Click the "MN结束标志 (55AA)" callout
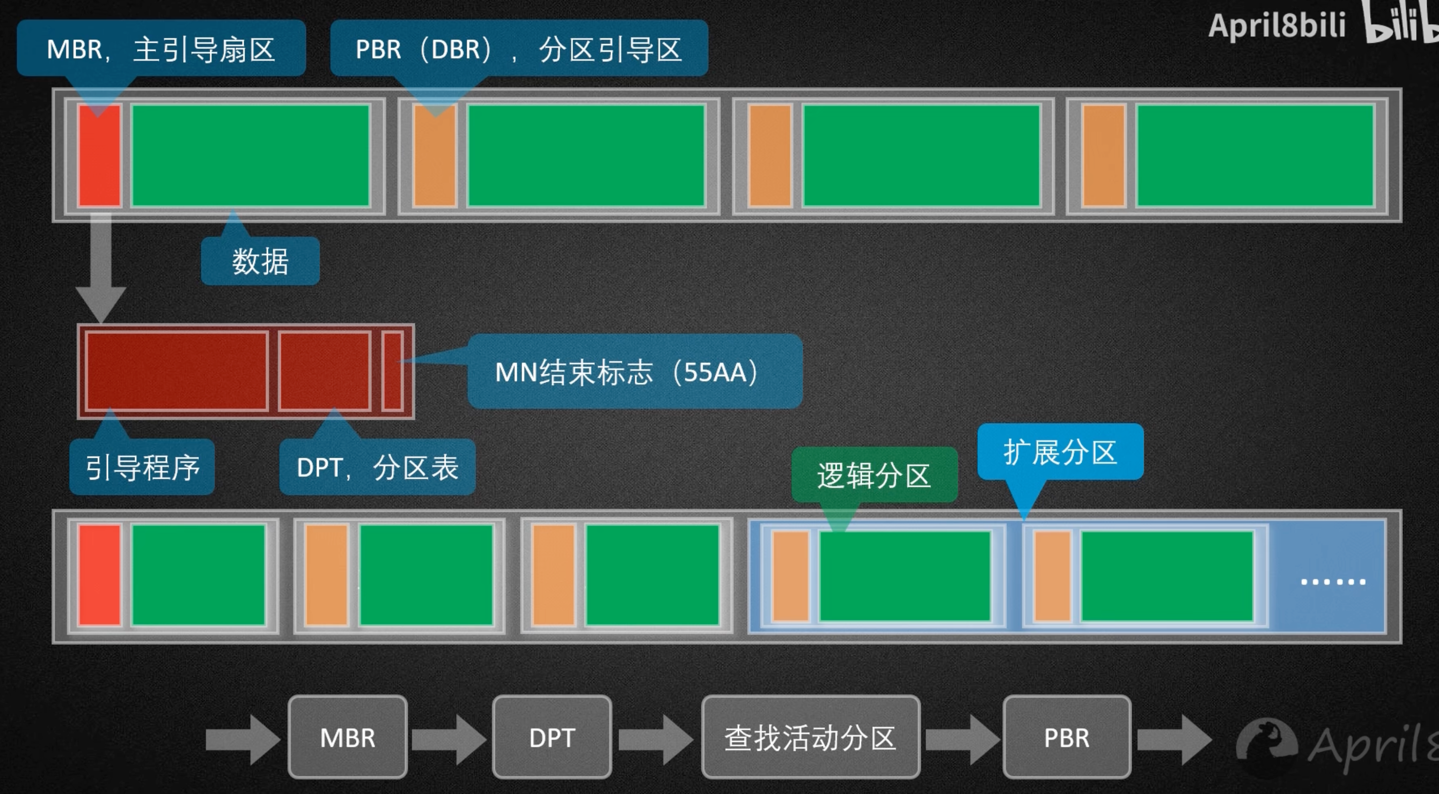The image size is (1439, 794). 635,372
